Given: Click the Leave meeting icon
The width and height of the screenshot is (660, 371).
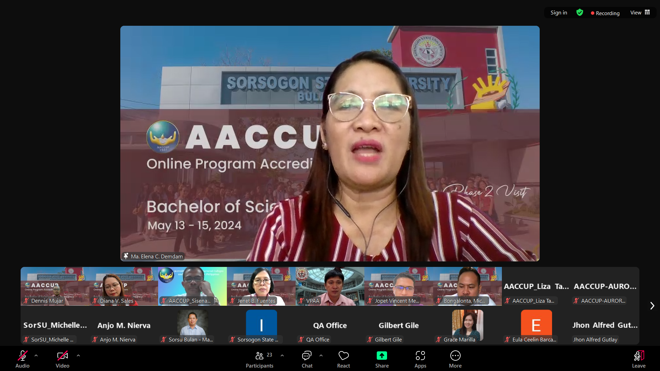Looking at the screenshot, I should tap(639, 356).
